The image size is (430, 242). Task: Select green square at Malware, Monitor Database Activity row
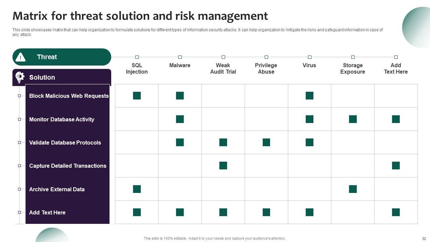coord(180,119)
